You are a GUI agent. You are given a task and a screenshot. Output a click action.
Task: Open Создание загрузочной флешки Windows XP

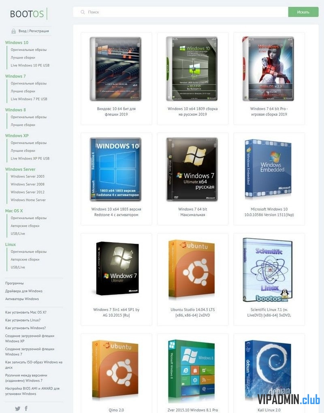tap(30, 338)
